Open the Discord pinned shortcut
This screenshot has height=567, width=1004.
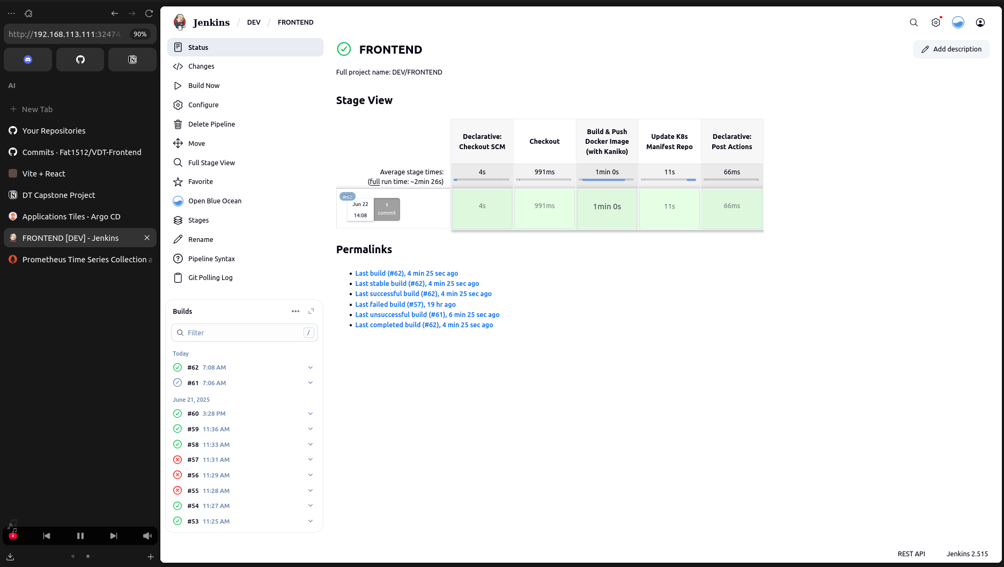(28, 60)
